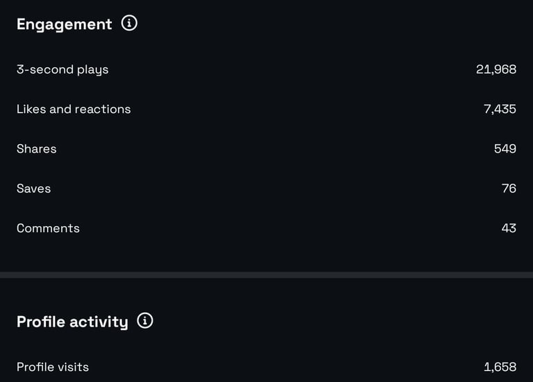The width and height of the screenshot is (533, 382).
Task: Open the Profile visits label
Action: click(53, 367)
